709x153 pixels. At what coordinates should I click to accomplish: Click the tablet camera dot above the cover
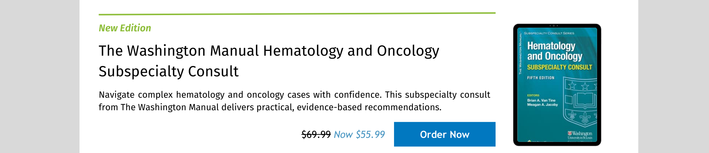tap(554, 26)
